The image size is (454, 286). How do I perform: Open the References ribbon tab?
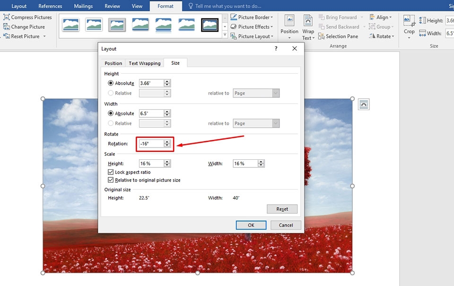click(x=50, y=6)
